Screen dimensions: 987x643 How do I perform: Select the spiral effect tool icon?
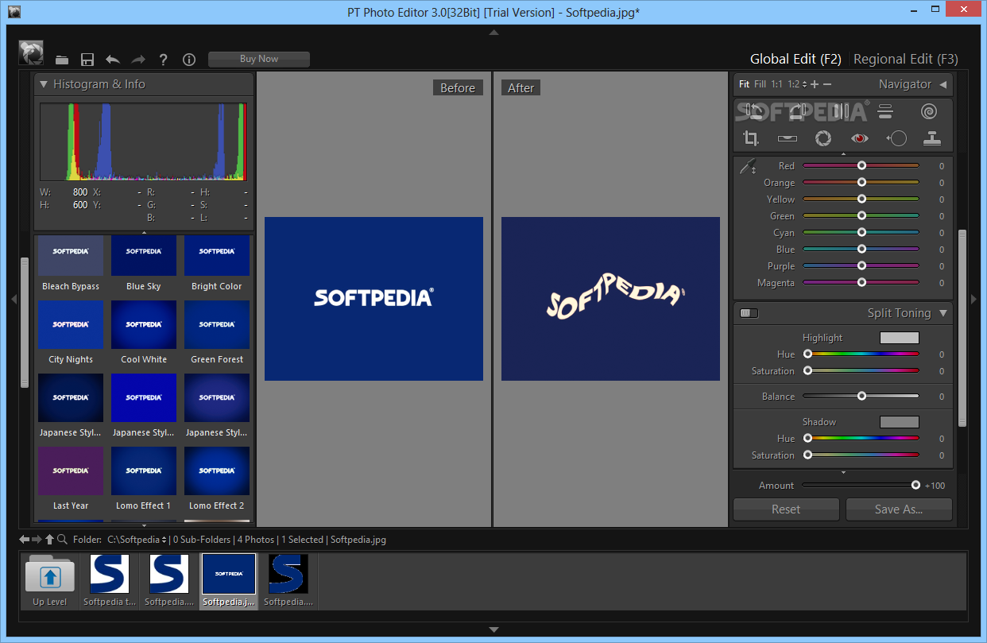pyautogui.click(x=929, y=111)
